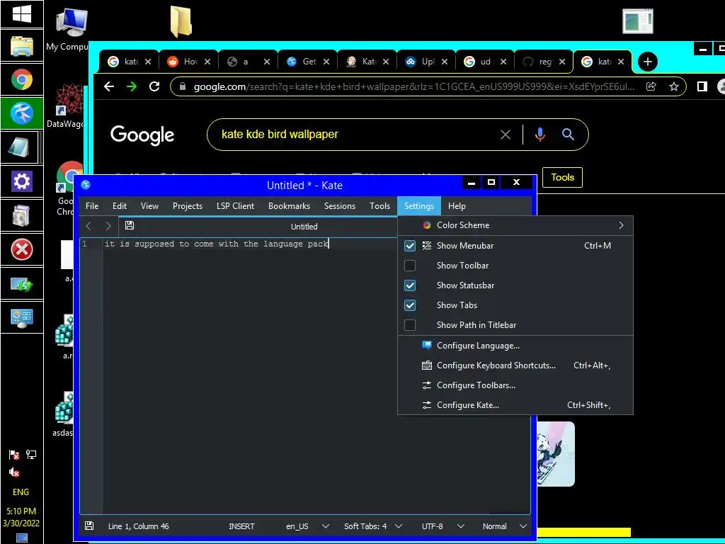Select the Untitled document tab in Kate
The image size is (725, 544).
pyautogui.click(x=304, y=227)
